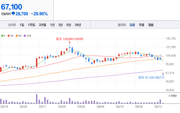Open the 10년 chart range
The width and height of the screenshot is (180, 113).
[78, 25]
